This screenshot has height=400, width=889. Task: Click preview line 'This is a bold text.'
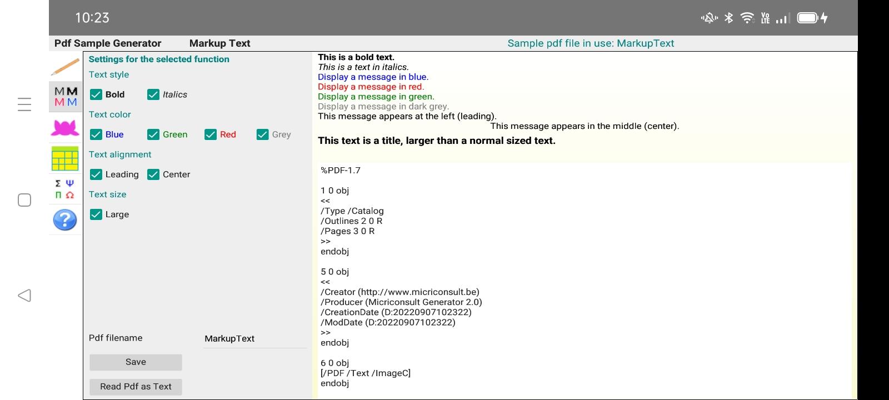click(x=356, y=57)
